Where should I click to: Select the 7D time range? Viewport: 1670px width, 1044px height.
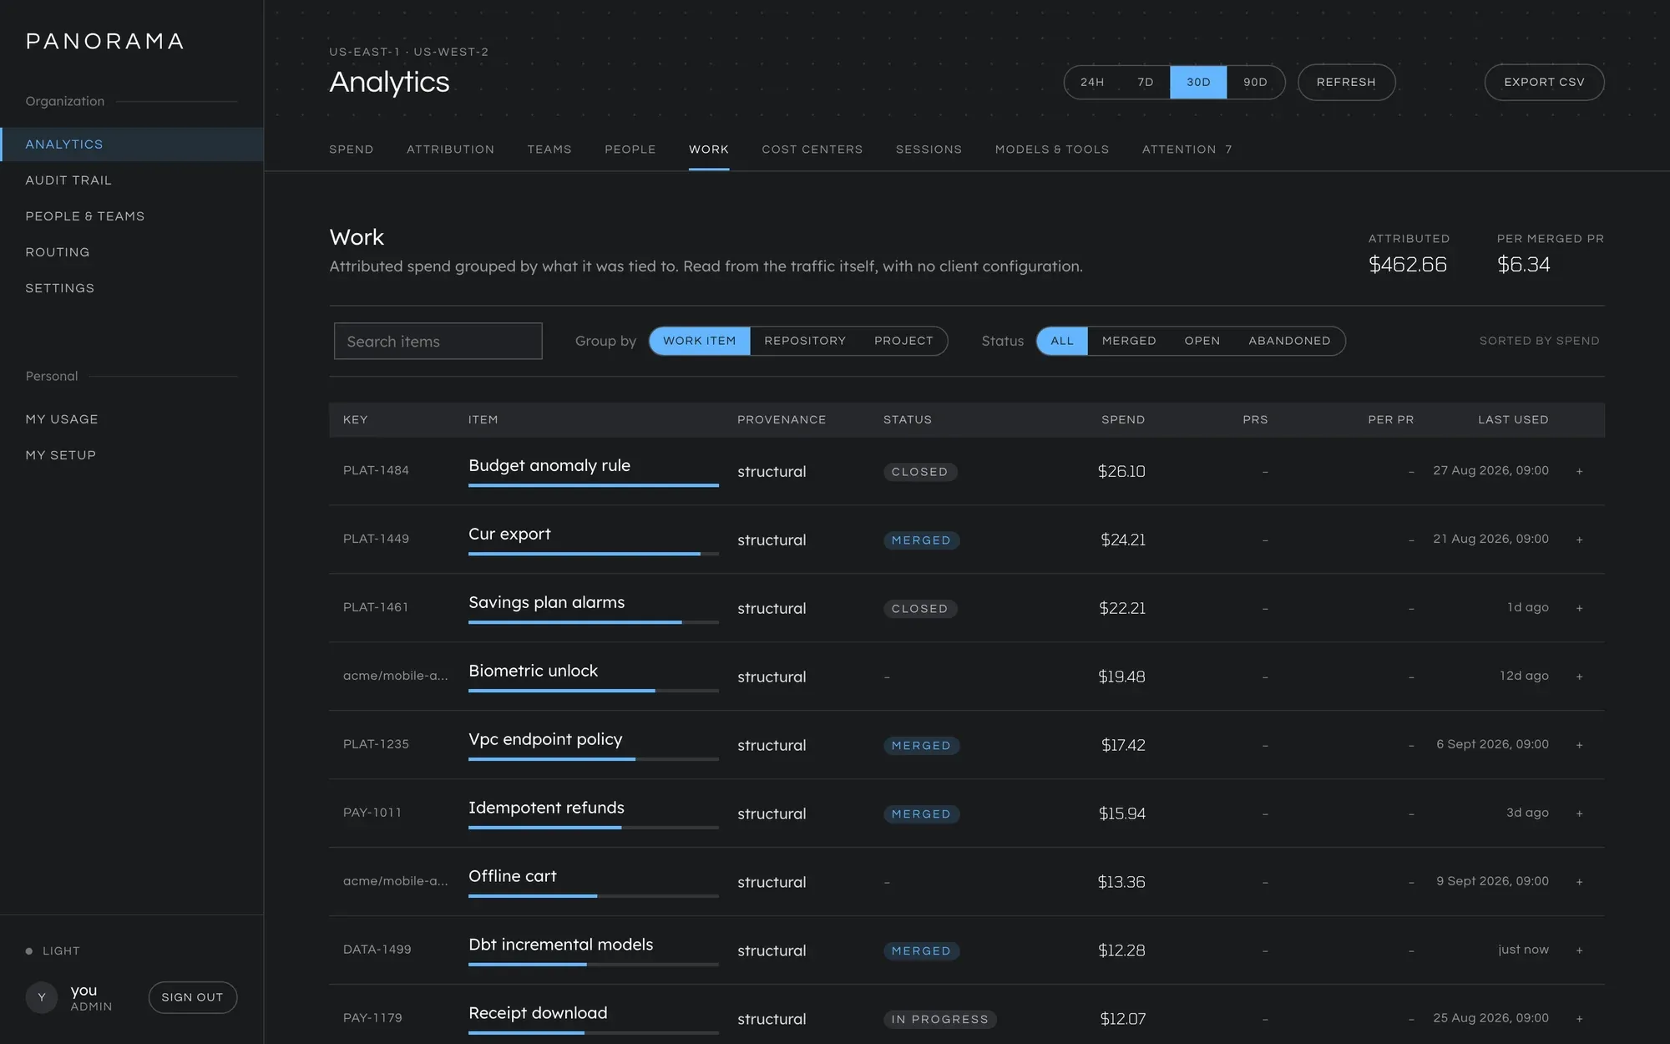point(1145,82)
